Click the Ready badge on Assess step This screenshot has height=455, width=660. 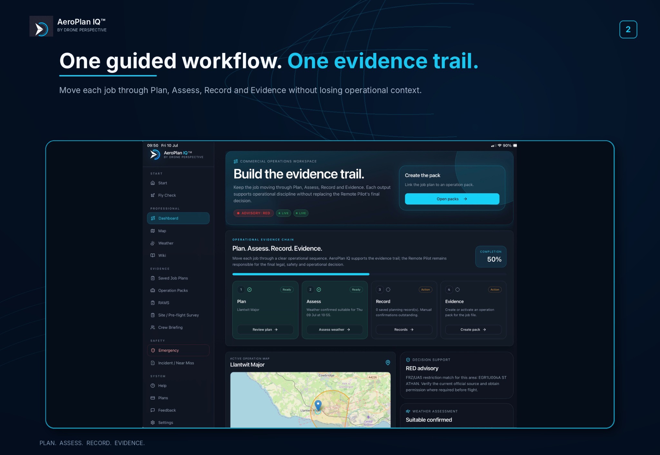tap(356, 289)
